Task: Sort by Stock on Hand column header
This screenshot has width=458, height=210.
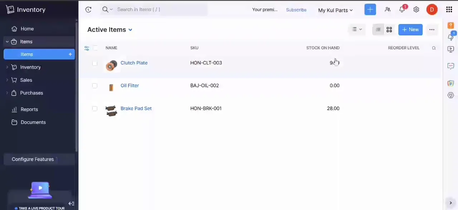Action: [x=323, y=48]
